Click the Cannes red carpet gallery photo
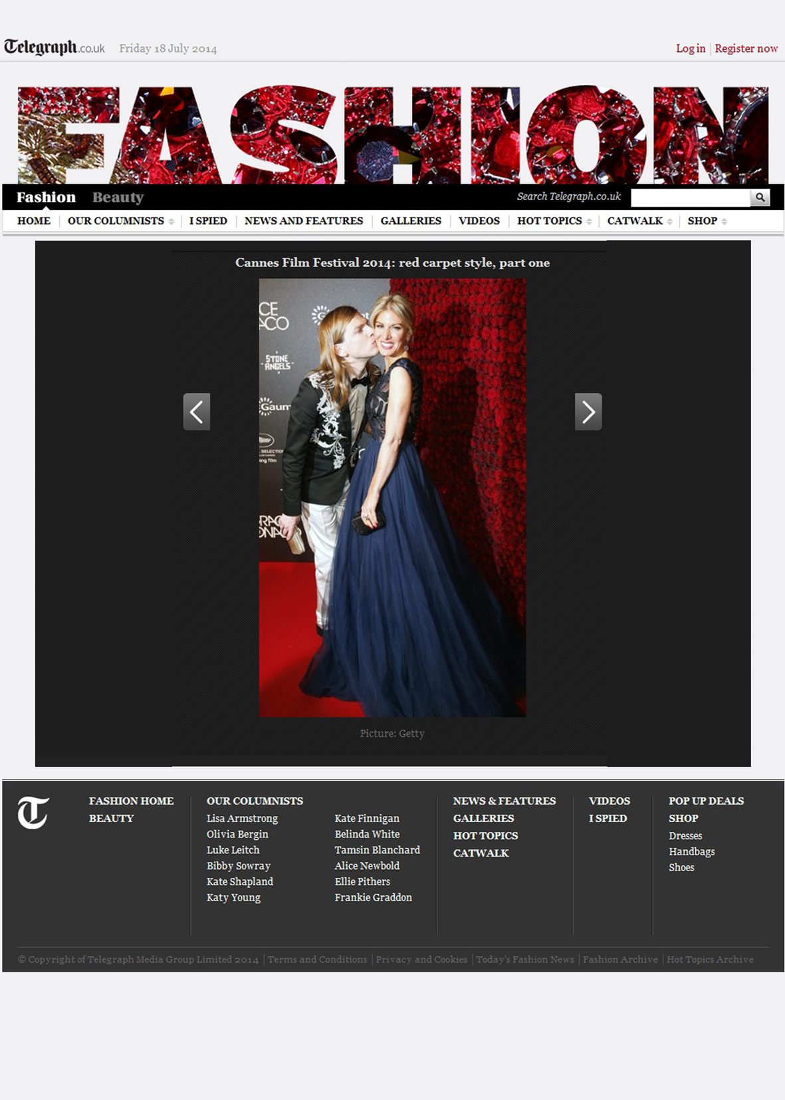Viewport: 785px width, 1100px height. pyautogui.click(x=392, y=497)
